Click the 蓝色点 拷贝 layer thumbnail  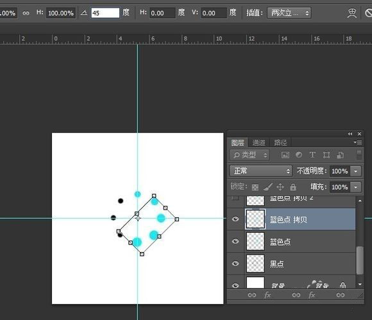[255, 219]
